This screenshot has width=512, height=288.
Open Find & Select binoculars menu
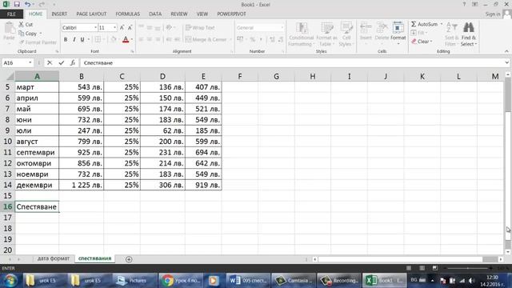(469, 34)
